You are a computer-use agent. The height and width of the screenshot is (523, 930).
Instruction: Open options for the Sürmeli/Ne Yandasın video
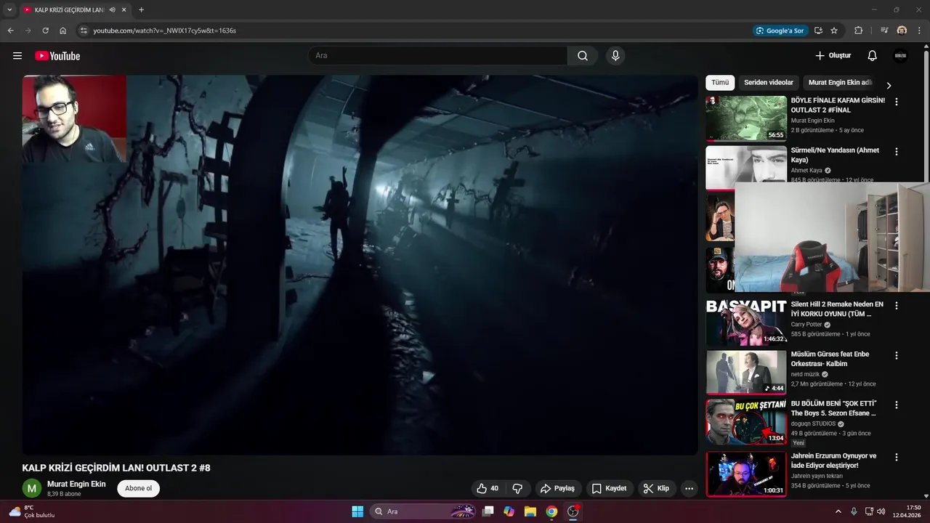click(x=897, y=152)
